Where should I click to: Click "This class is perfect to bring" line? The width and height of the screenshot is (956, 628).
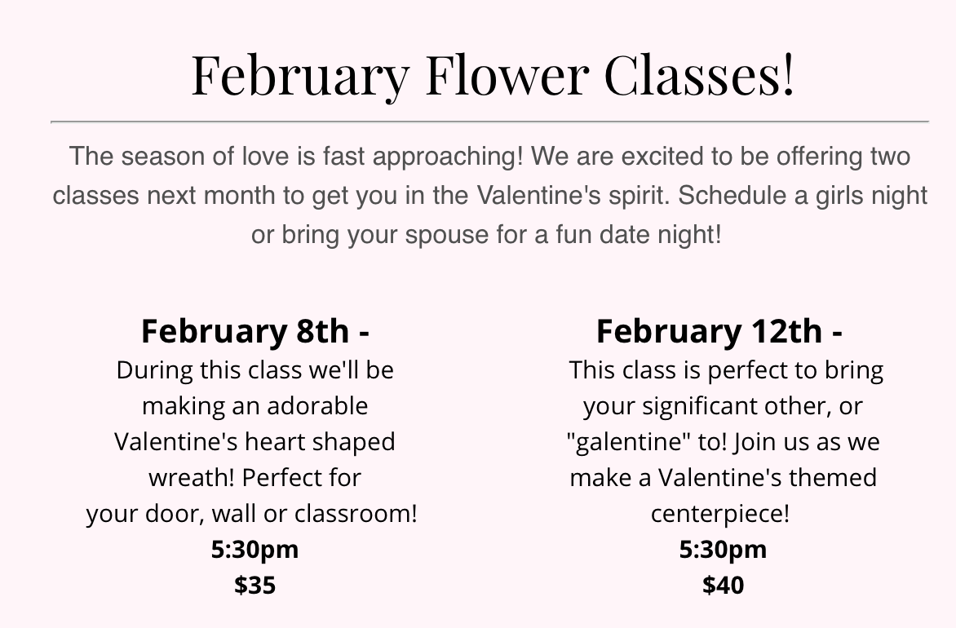pyautogui.click(x=726, y=370)
